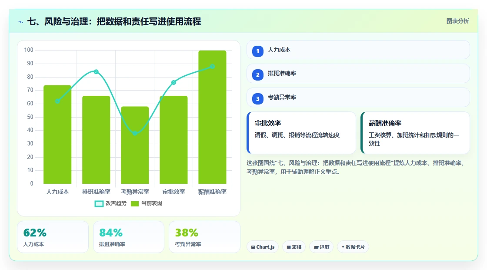Image resolution: width=487 pixels, height=270 pixels.
Task: Click the trend line point above 审批效率
Action: pyautogui.click(x=173, y=82)
